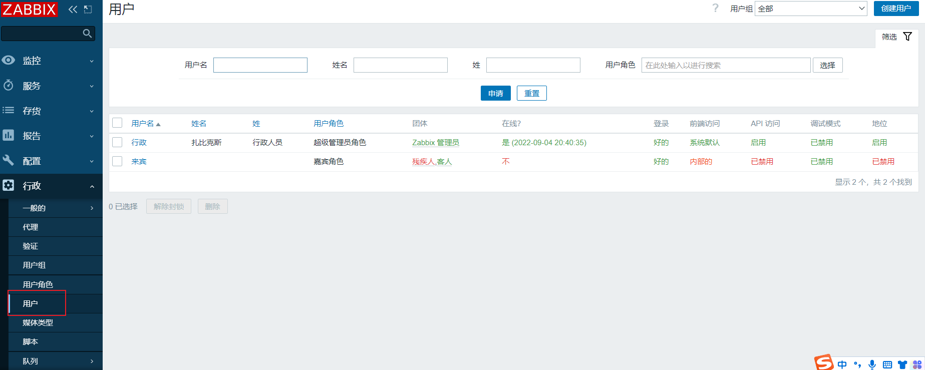
Task: Open the 行政 user link
Action: point(139,142)
